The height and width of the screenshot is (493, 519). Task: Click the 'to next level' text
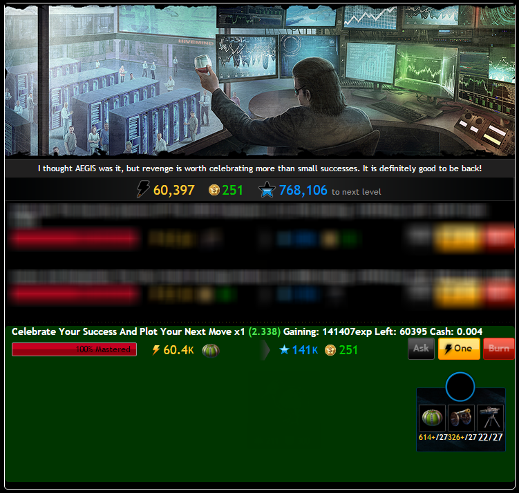point(356,192)
